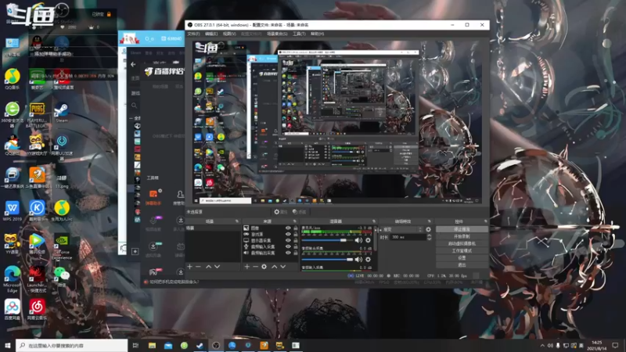The height and width of the screenshot is (352, 626).
Task: Toggle visibility of the display capture source
Action: pos(288,240)
